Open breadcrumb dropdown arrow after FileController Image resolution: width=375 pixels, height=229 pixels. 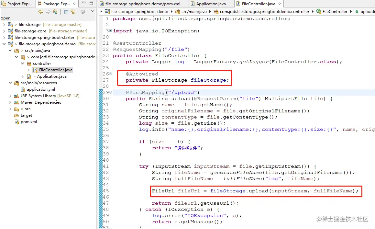pyautogui.click(x=351, y=11)
